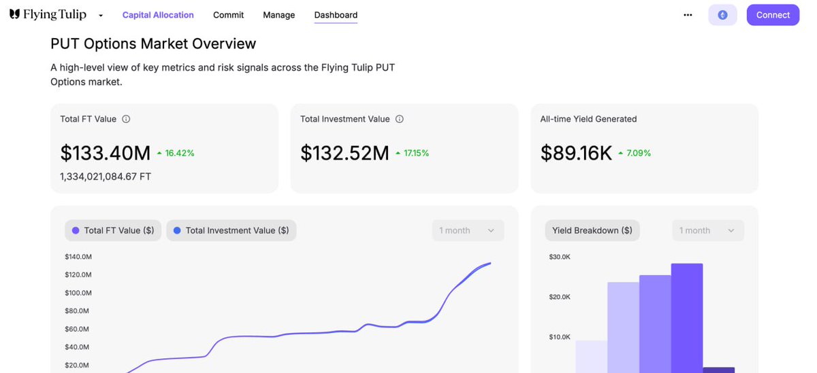Toggle the Total Investment Value ($) series
Image resolution: width=817 pixels, height=373 pixels.
coord(231,230)
